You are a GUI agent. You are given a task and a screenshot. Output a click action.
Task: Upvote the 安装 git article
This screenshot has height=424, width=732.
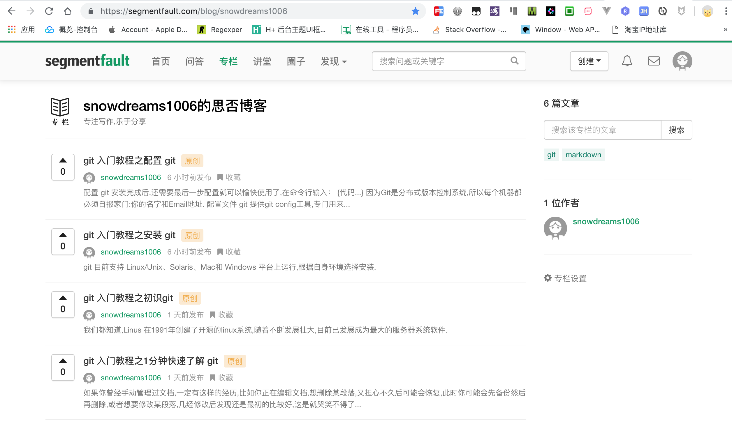click(63, 235)
